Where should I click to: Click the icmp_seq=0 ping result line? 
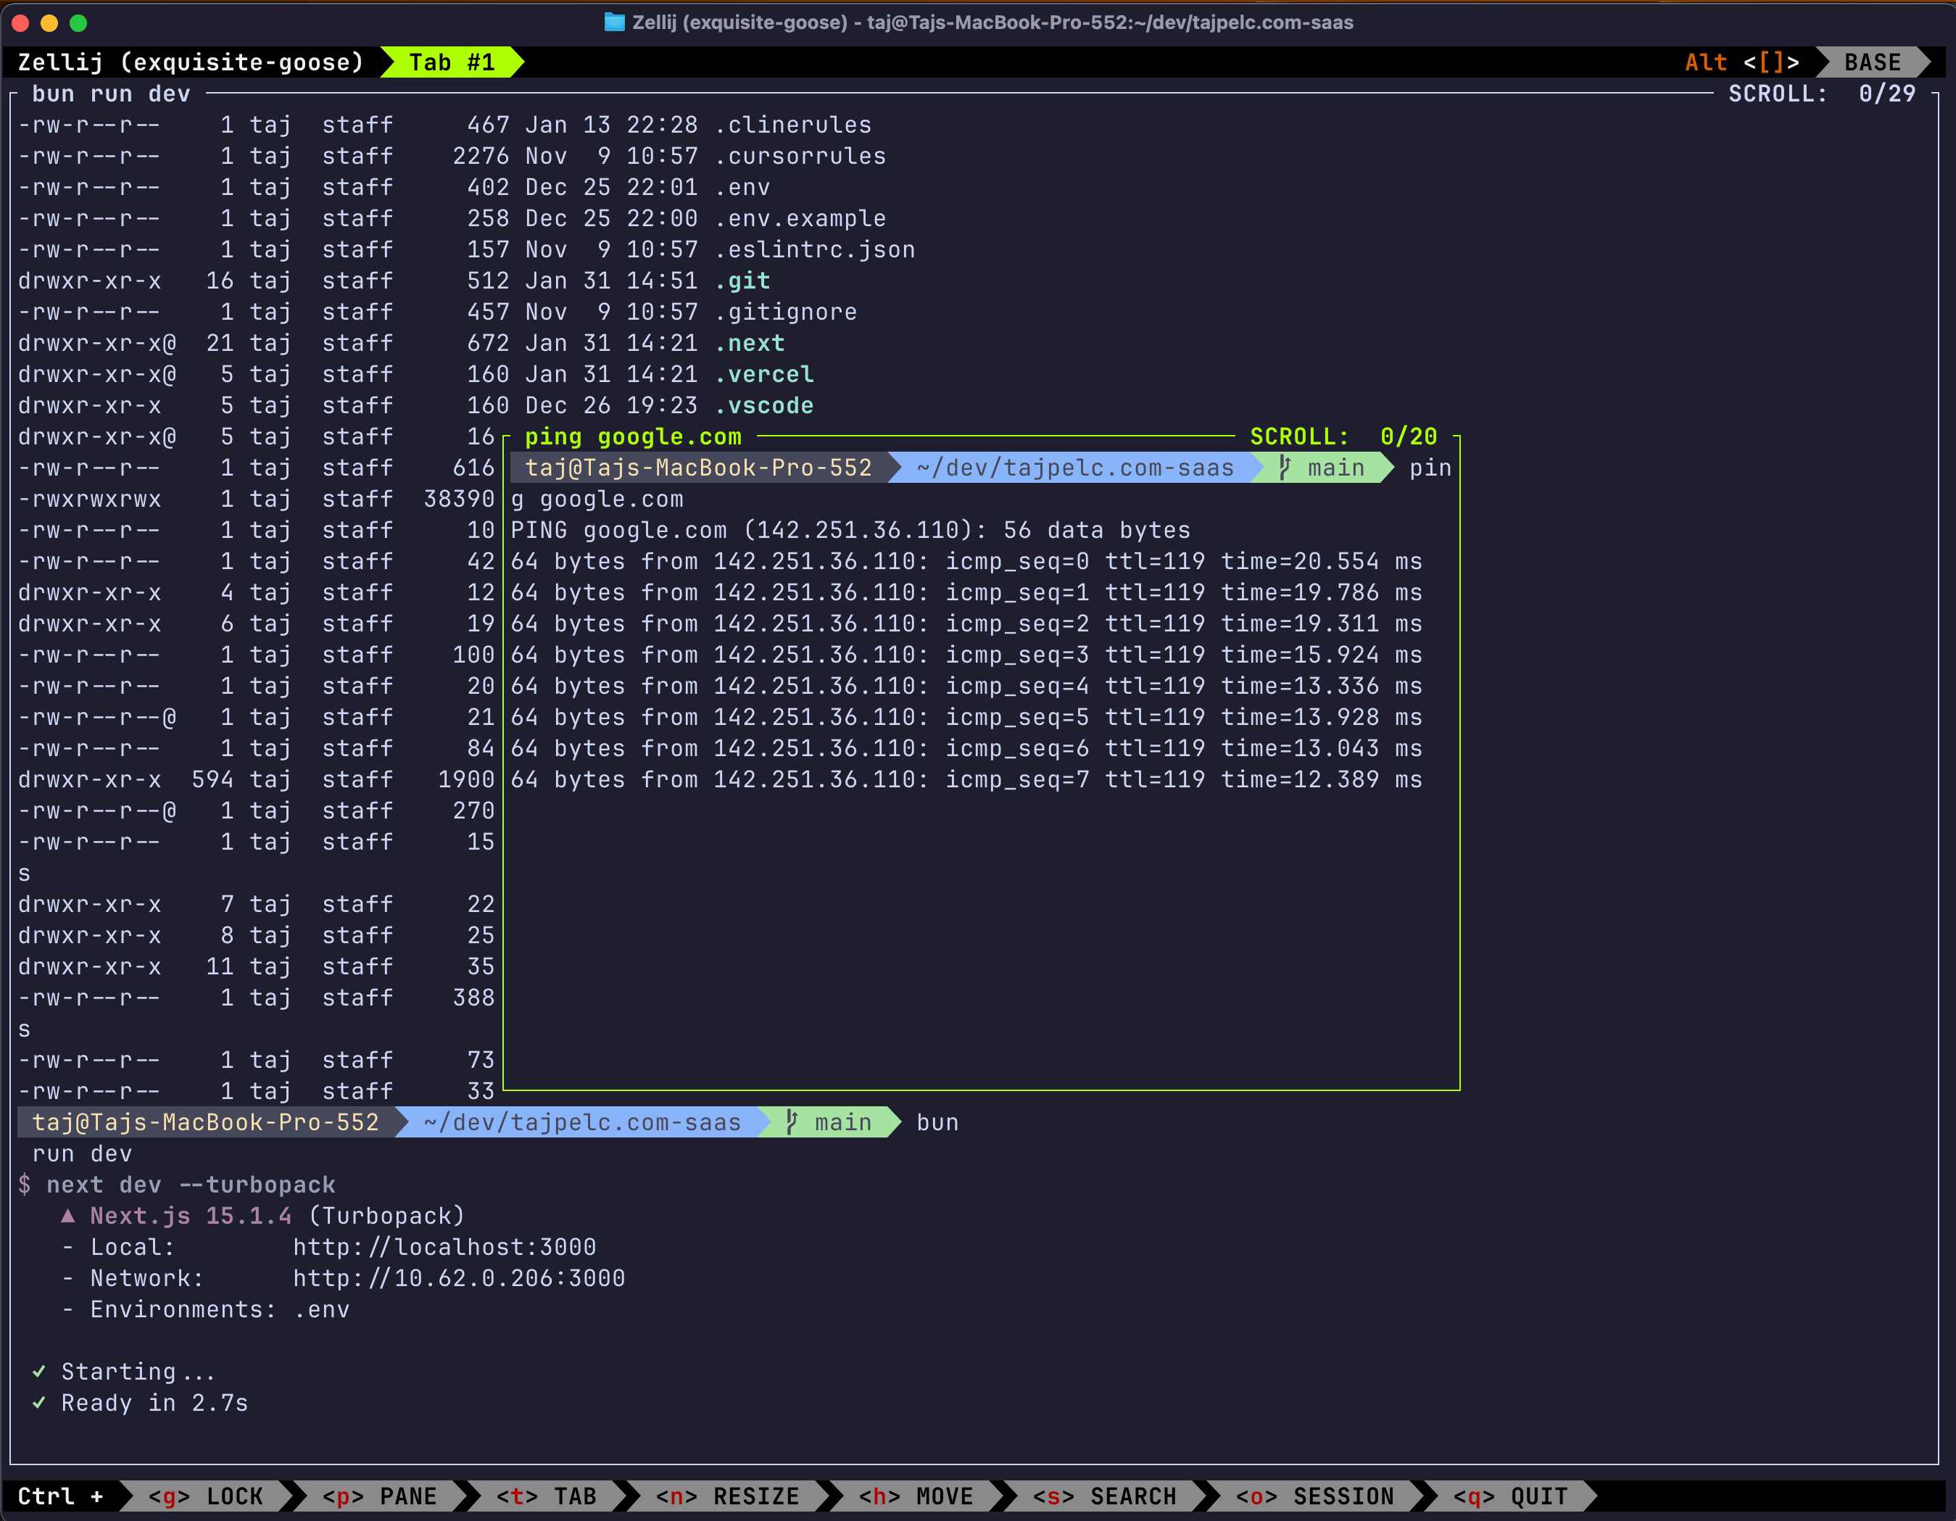point(966,562)
